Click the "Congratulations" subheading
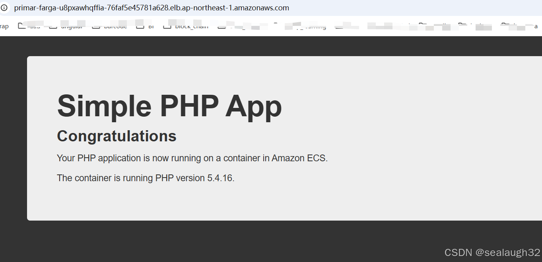This screenshot has width=542, height=262. click(117, 136)
